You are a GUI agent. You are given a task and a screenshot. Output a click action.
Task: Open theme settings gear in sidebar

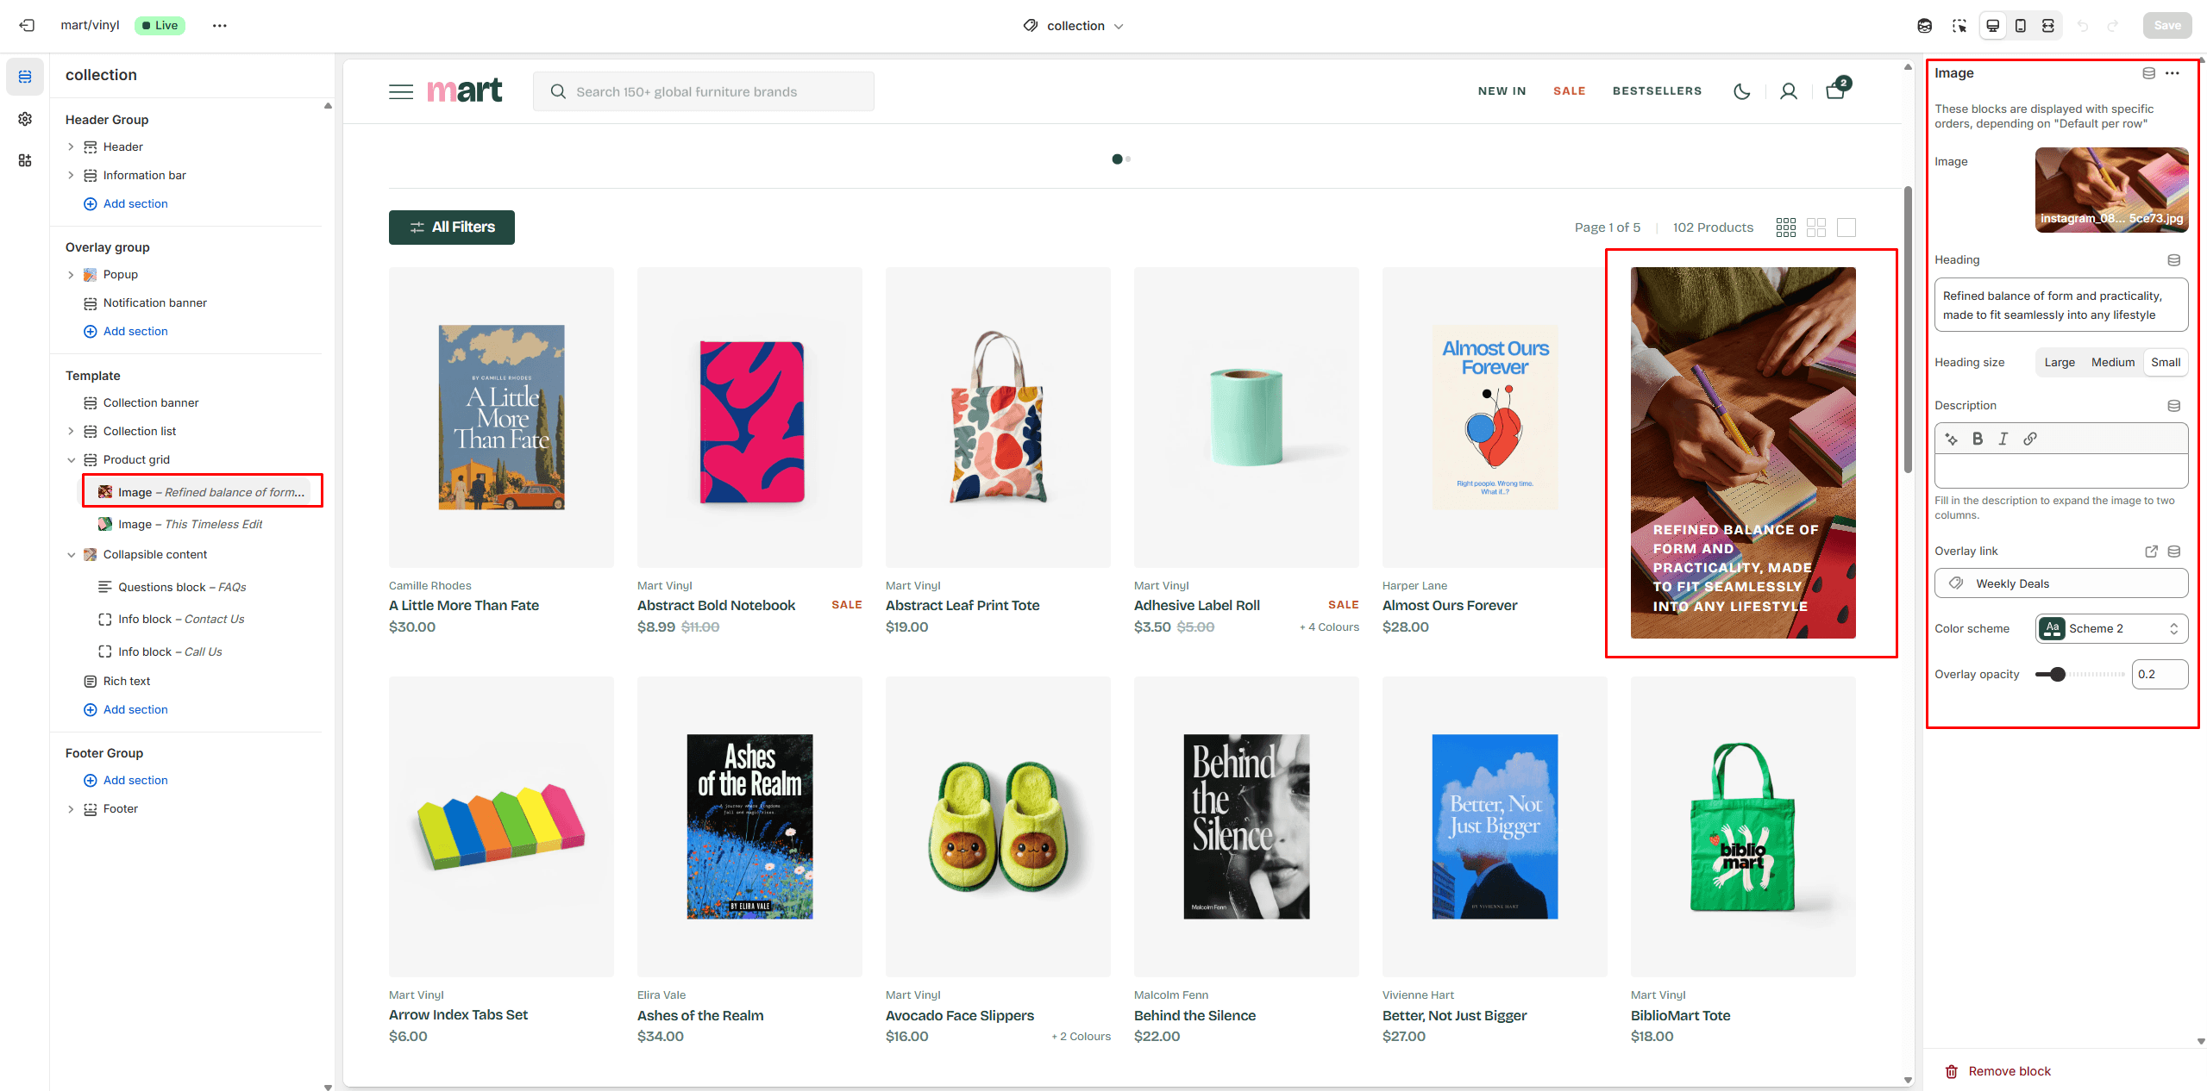25,119
